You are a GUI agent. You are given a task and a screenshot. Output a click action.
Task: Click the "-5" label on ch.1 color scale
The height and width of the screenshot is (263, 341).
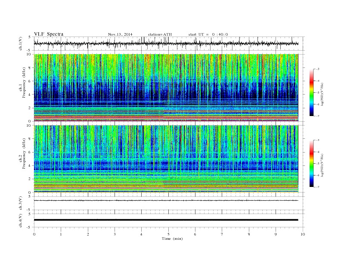click(318, 93)
